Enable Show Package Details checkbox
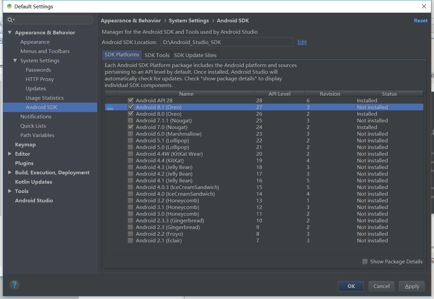 point(365,262)
